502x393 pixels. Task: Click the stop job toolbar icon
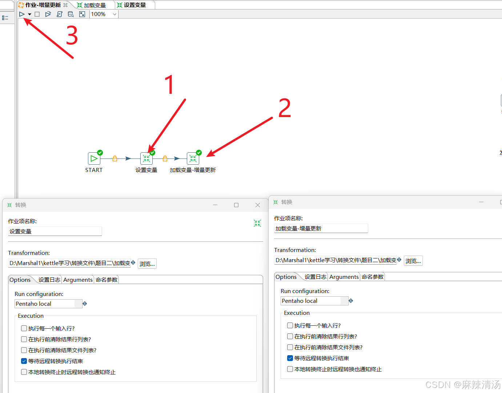37,14
